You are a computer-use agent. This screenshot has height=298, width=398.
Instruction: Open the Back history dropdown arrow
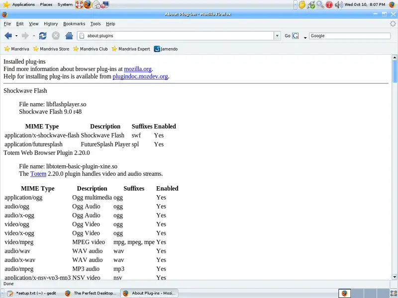pos(16,36)
